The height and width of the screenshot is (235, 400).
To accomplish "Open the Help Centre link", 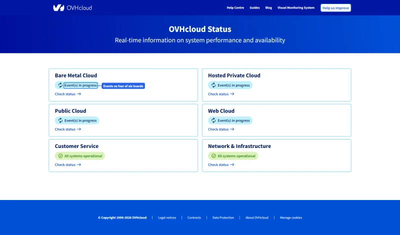I will pyautogui.click(x=235, y=8).
